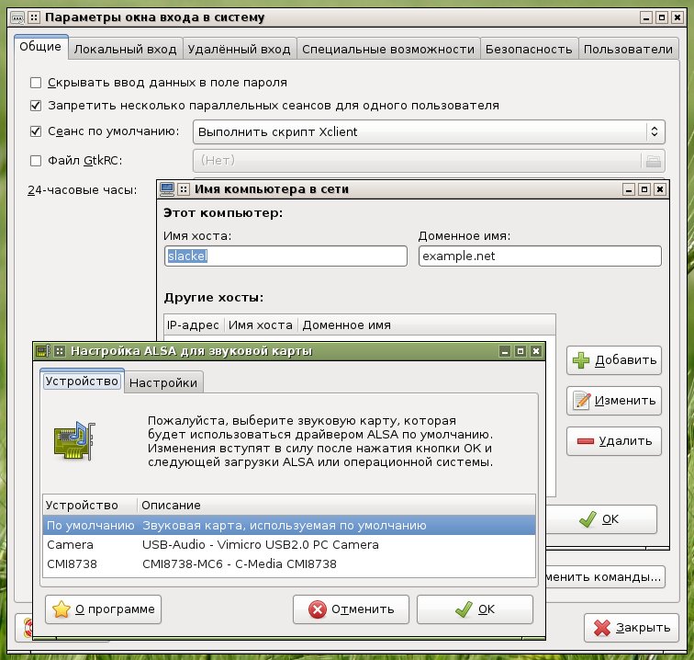
Task: Switch to the 'Общие' tab
Action: (x=40, y=47)
